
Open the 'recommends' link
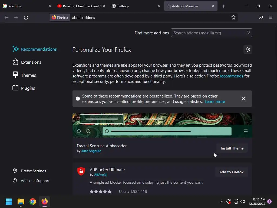click(232, 76)
